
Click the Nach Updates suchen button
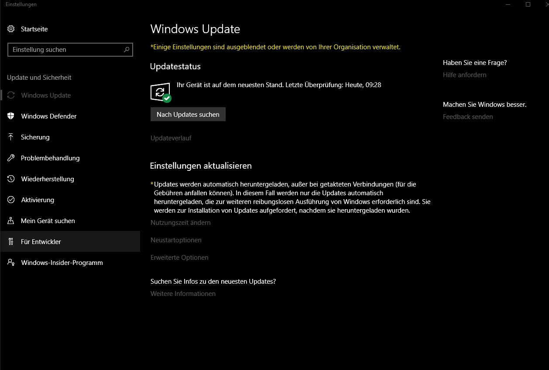click(x=188, y=115)
